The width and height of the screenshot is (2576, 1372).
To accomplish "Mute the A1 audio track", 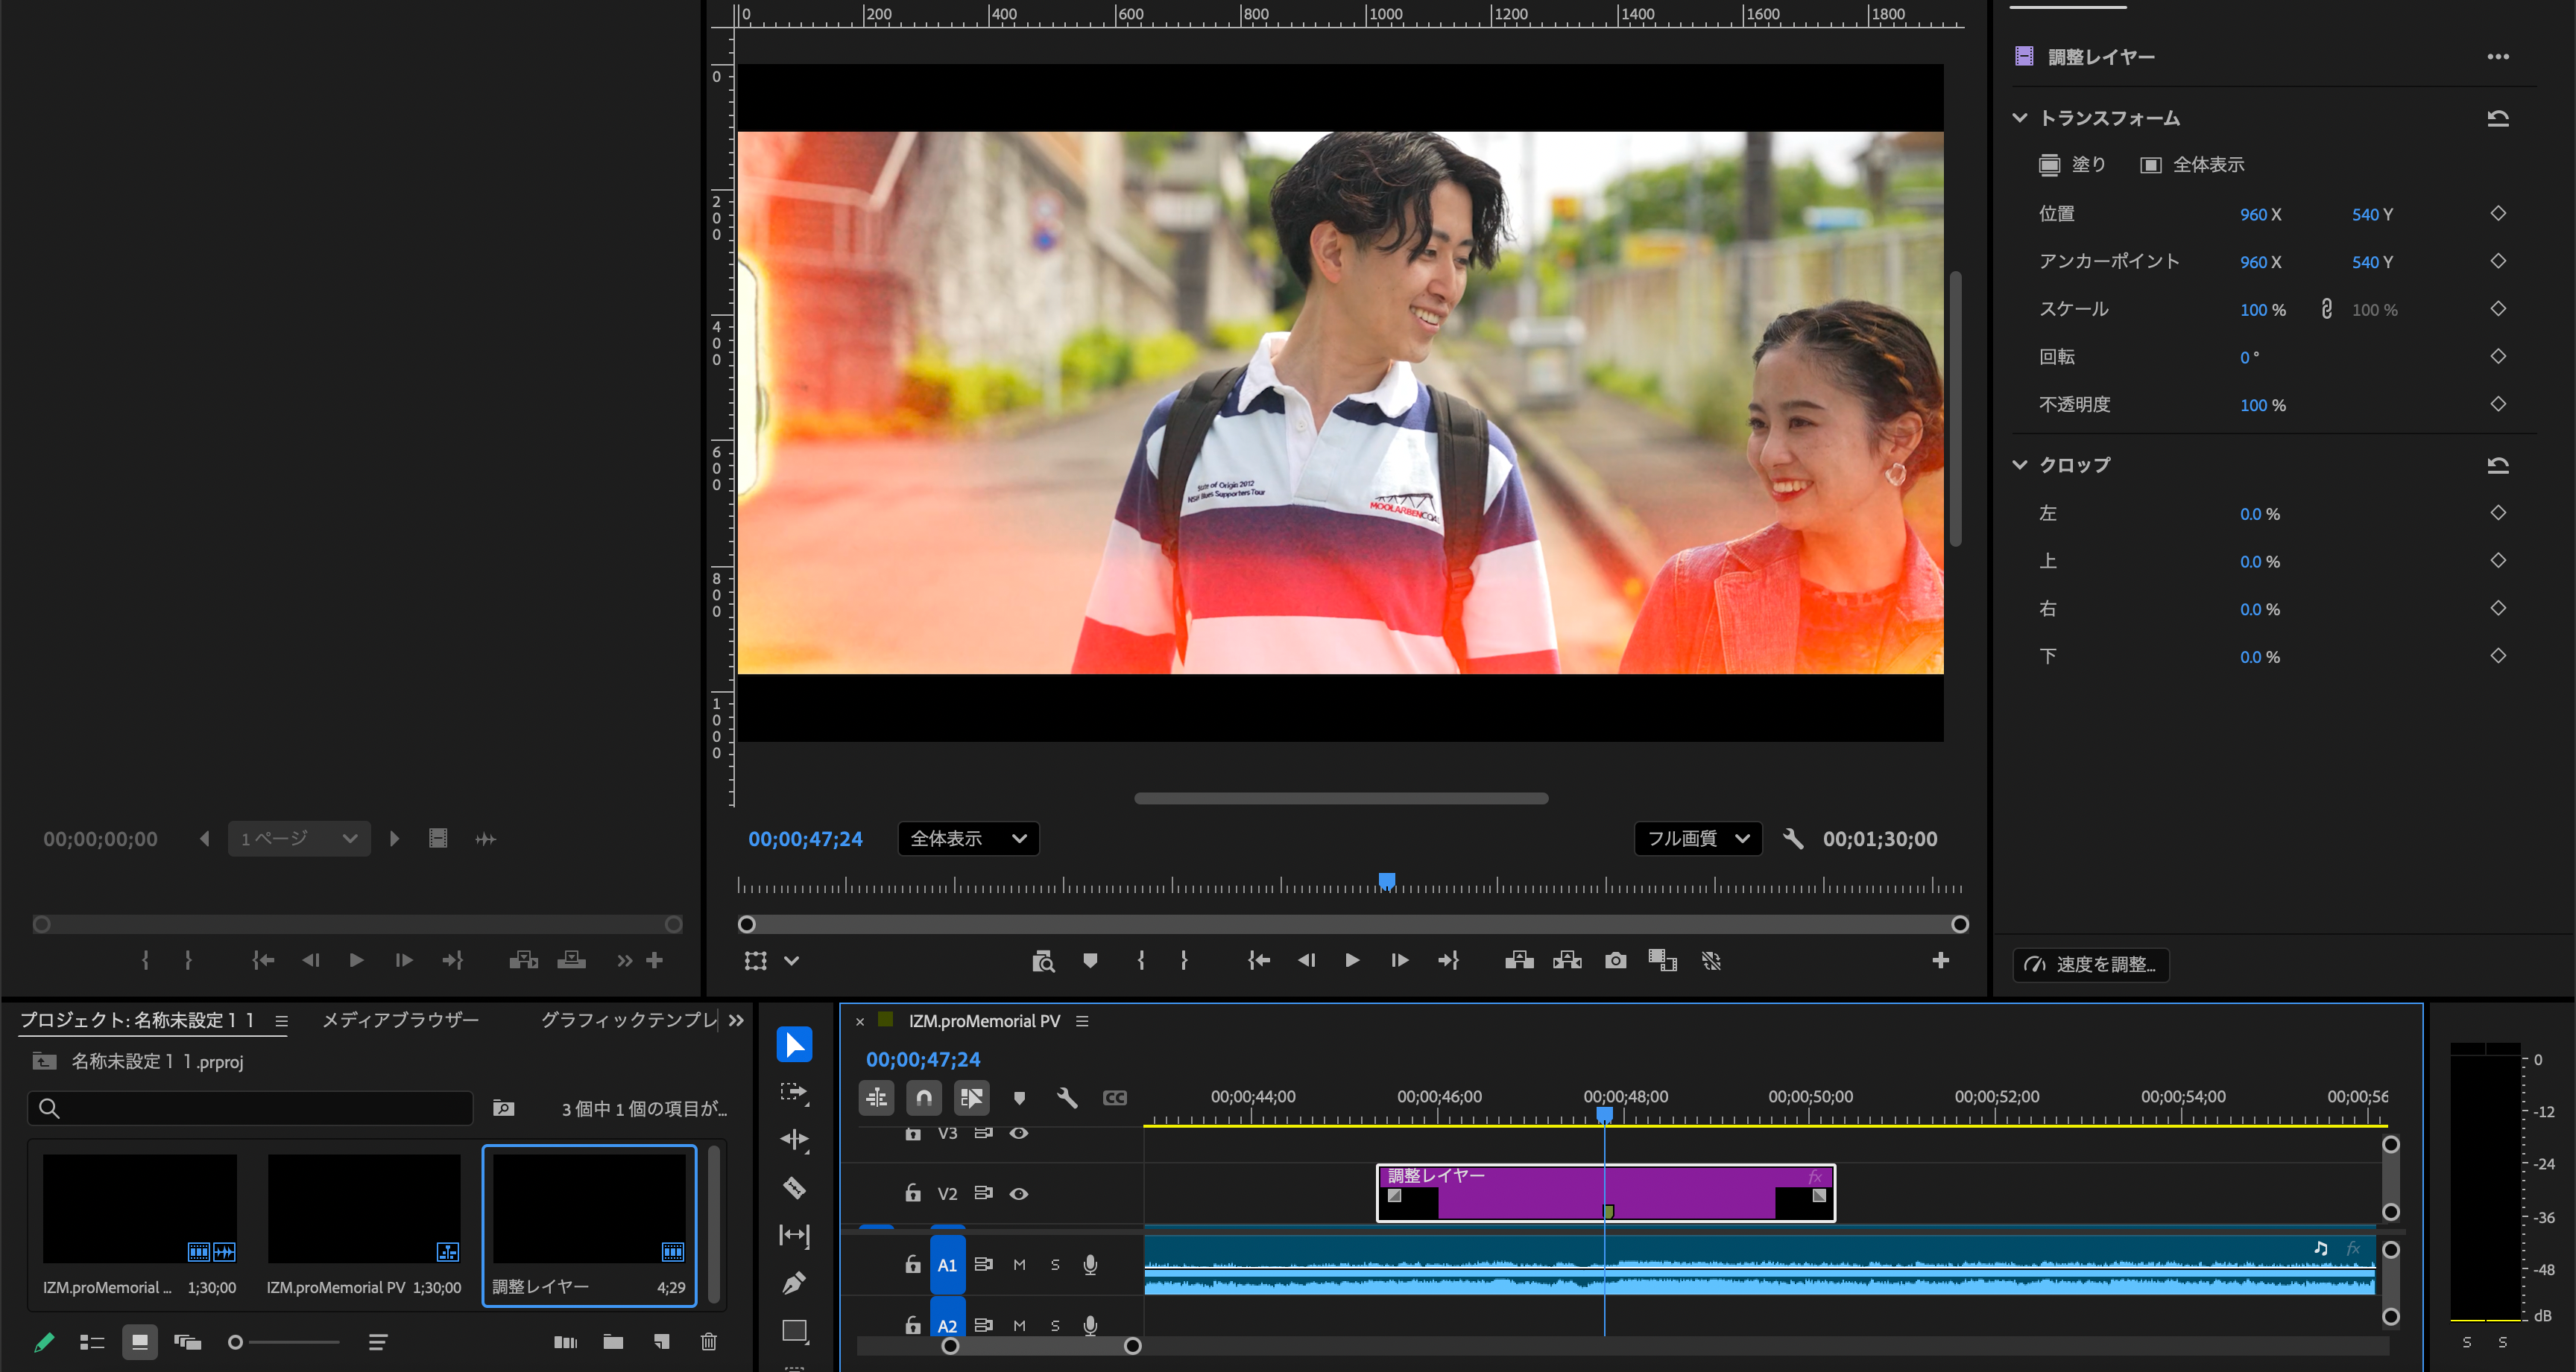I will pyautogui.click(x=1019, y=1265).
